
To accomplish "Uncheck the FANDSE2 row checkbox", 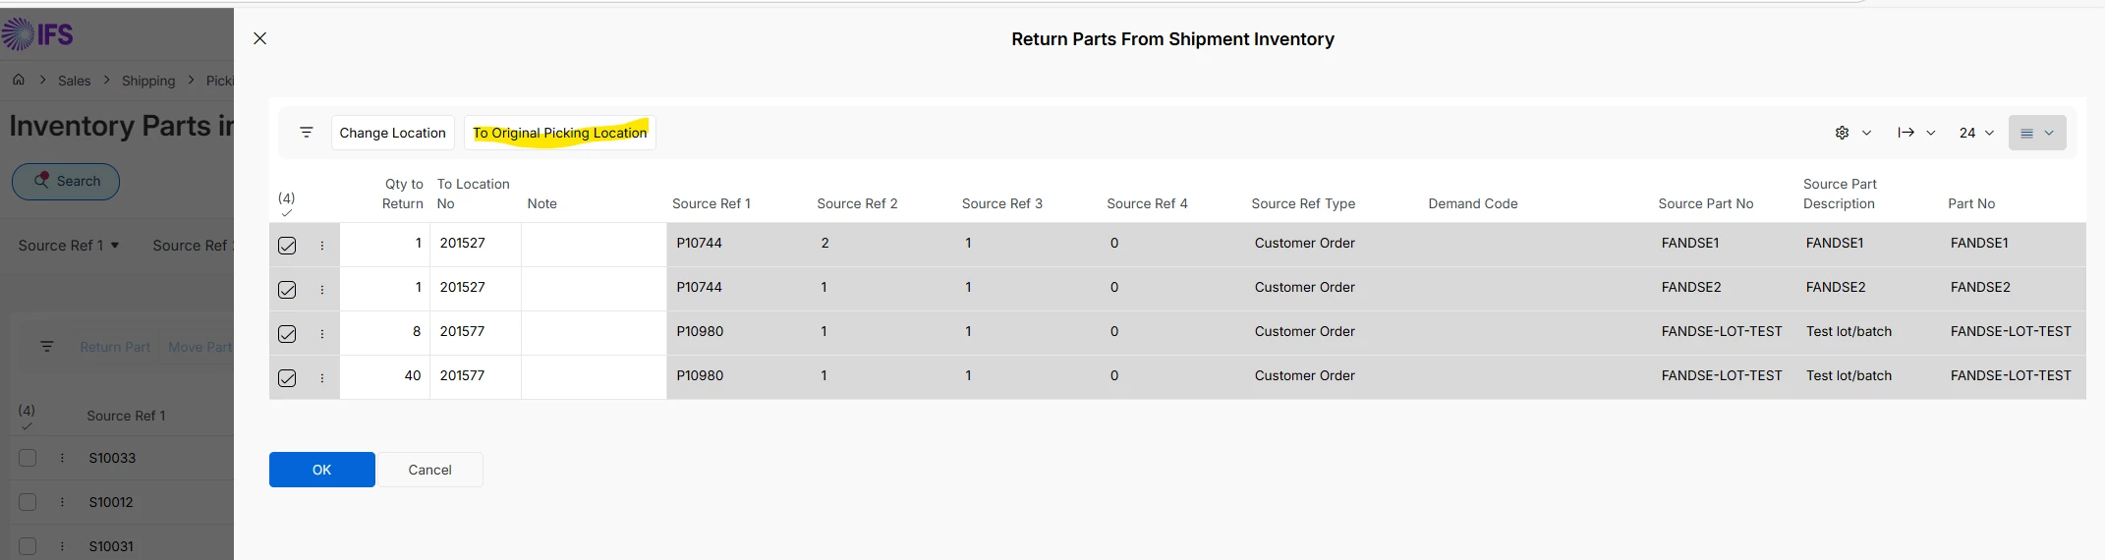I will (287, 290).
